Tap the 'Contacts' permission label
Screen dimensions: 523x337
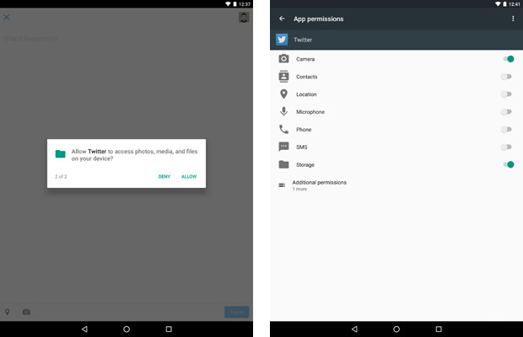click(307, 77)
